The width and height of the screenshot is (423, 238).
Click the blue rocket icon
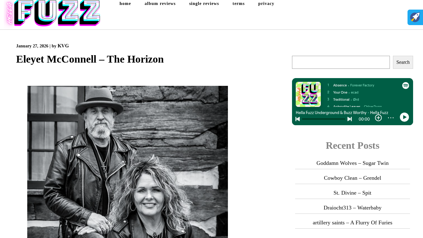pyautogui.click(x=415, y=17)
